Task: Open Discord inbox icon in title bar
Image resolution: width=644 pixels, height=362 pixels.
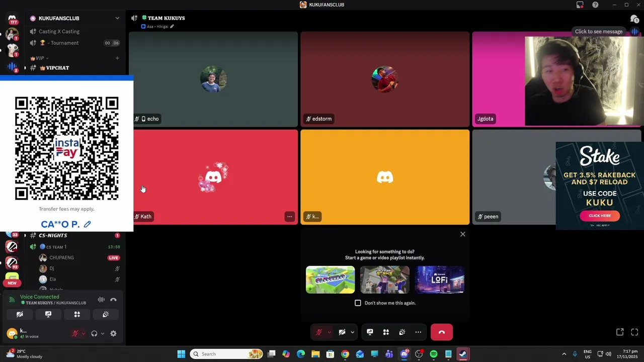Action: 580,5
